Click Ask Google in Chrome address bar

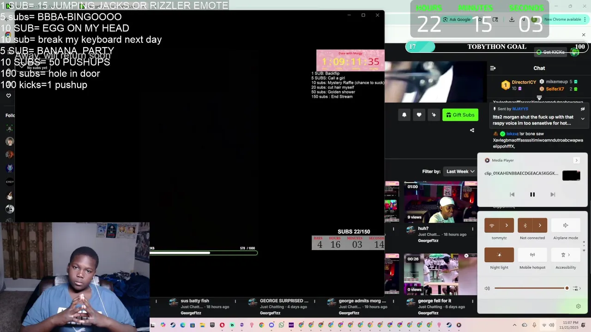point(456,19)
